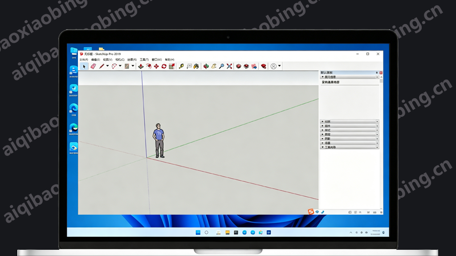Activate the Push/Pull tool
The image size is (456, 256).
coord(141,67)
